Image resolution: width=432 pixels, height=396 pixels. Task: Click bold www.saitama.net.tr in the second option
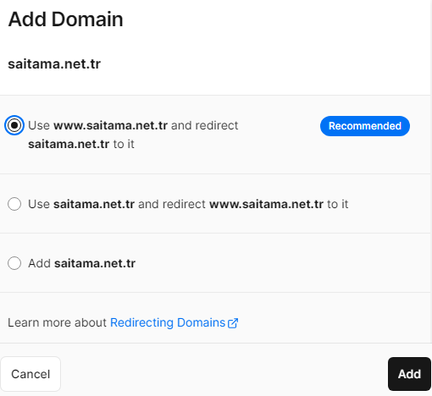pyautogui.click(x=266, y=204)
